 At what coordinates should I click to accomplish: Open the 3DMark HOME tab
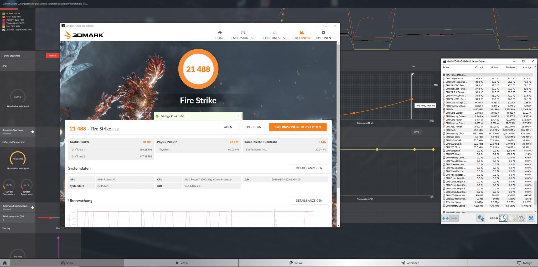point(220,35)
